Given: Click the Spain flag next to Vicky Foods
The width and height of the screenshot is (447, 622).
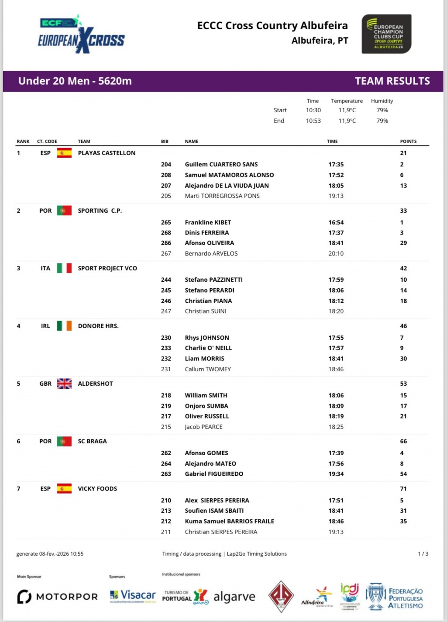Looking at the screenshot, I should pos(64,489).
